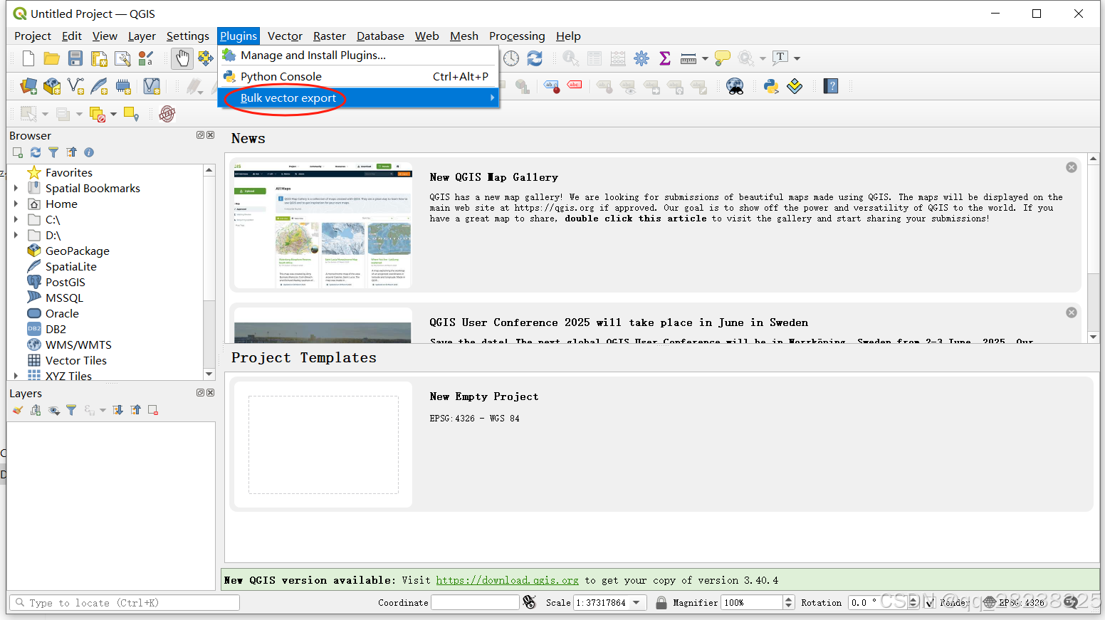Expand the D:\ drive node

click(16, 235)
